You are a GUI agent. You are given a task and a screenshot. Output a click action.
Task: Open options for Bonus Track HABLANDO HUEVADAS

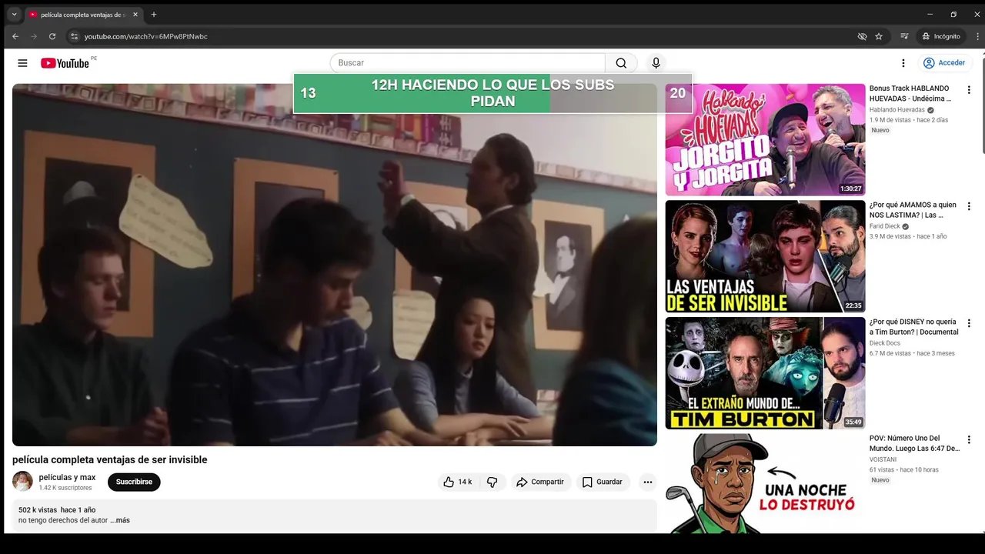(x=969, y=90)
